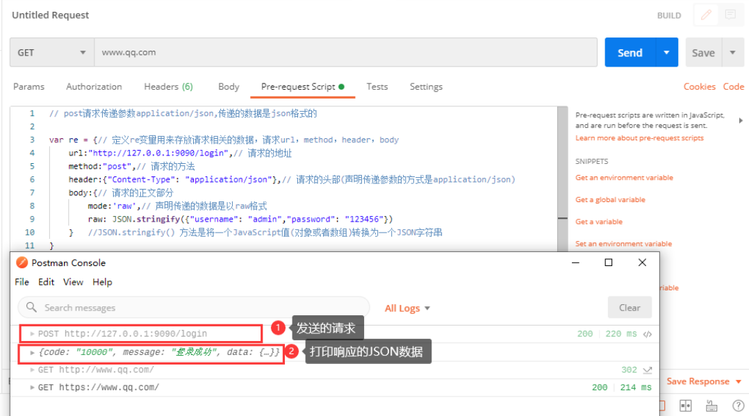
Task: Click the blue Send button
Action: coord(629,53)
